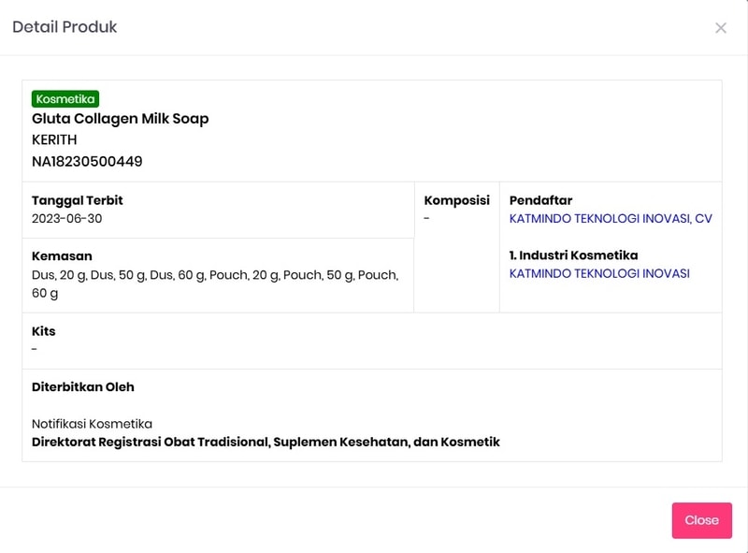The height and width of the screenshot is (553, 748).
Task: Click the green Kosmetika category badge
Action: (x=65, y=99)
